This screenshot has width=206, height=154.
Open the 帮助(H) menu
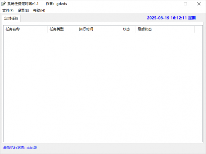(39, 11)
